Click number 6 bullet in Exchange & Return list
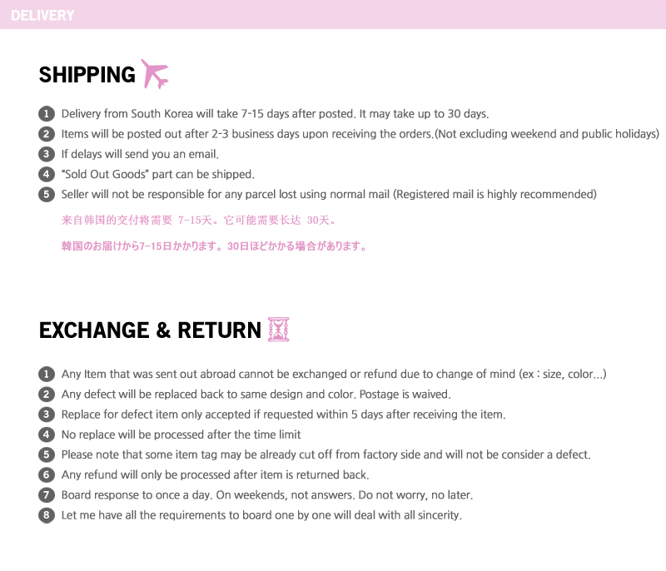 point(47,475)
